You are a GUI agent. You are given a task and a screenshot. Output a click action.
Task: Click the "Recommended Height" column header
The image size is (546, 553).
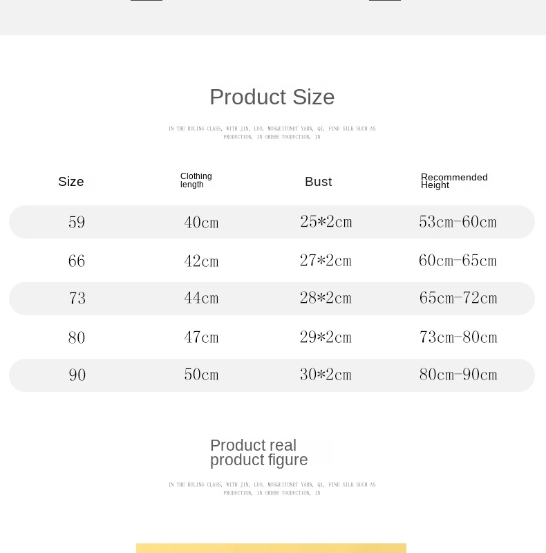454,181
